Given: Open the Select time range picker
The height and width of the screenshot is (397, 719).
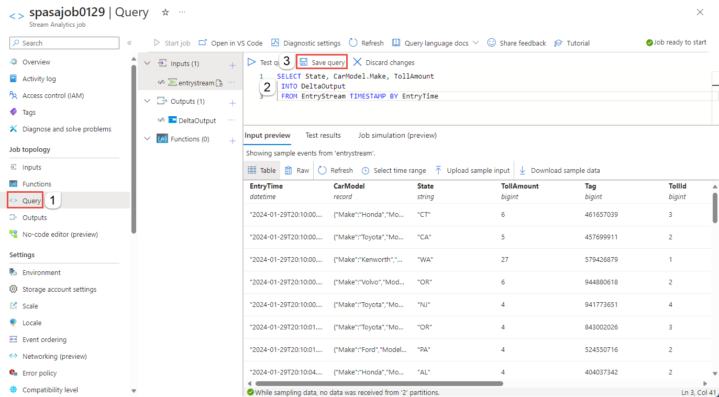Looking at the screenshot, I should tap(393, 170).
